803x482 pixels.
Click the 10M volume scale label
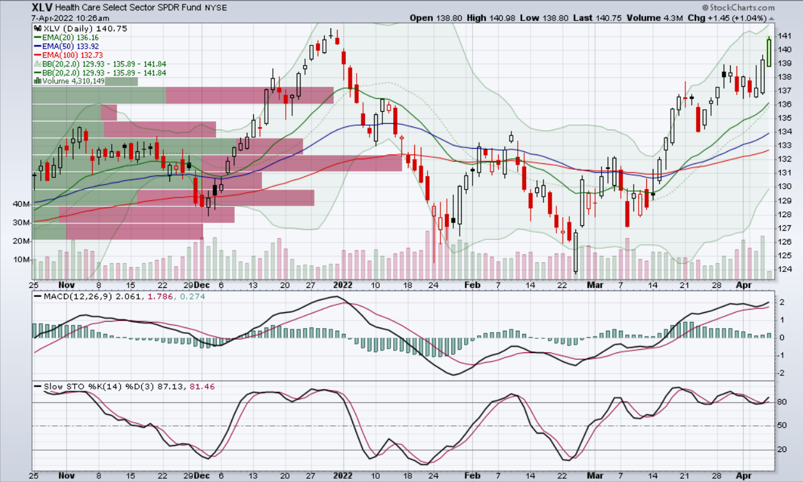pyautogui.click(x=22, y=260)
